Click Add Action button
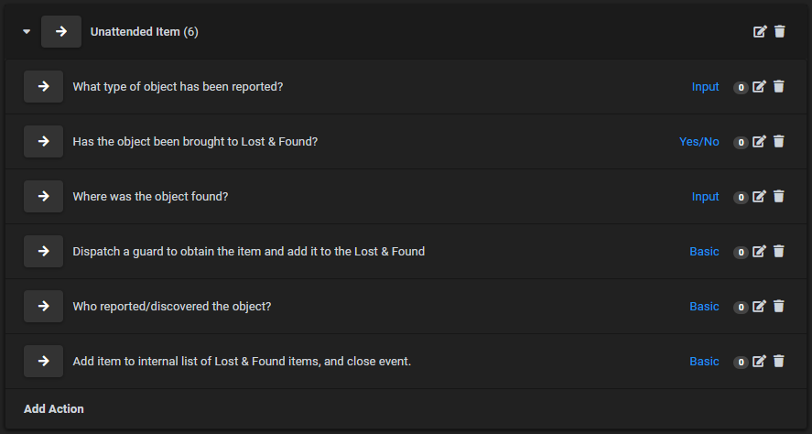 point(54,408)
